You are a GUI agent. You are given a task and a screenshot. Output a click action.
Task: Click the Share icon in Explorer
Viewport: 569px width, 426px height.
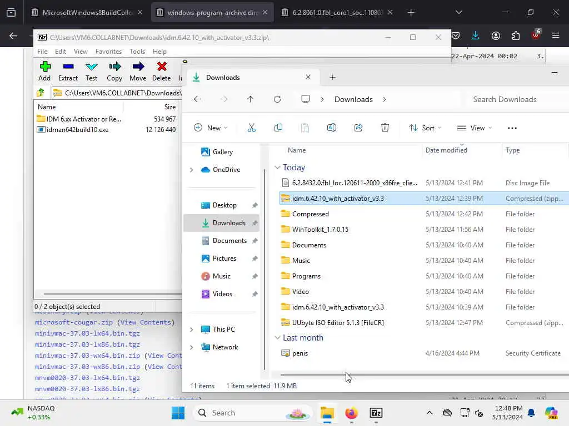358,128
